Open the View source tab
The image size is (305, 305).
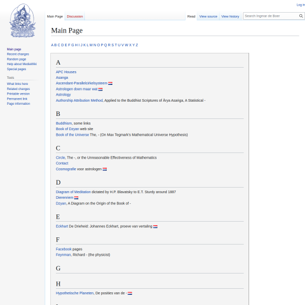[208, 17]
